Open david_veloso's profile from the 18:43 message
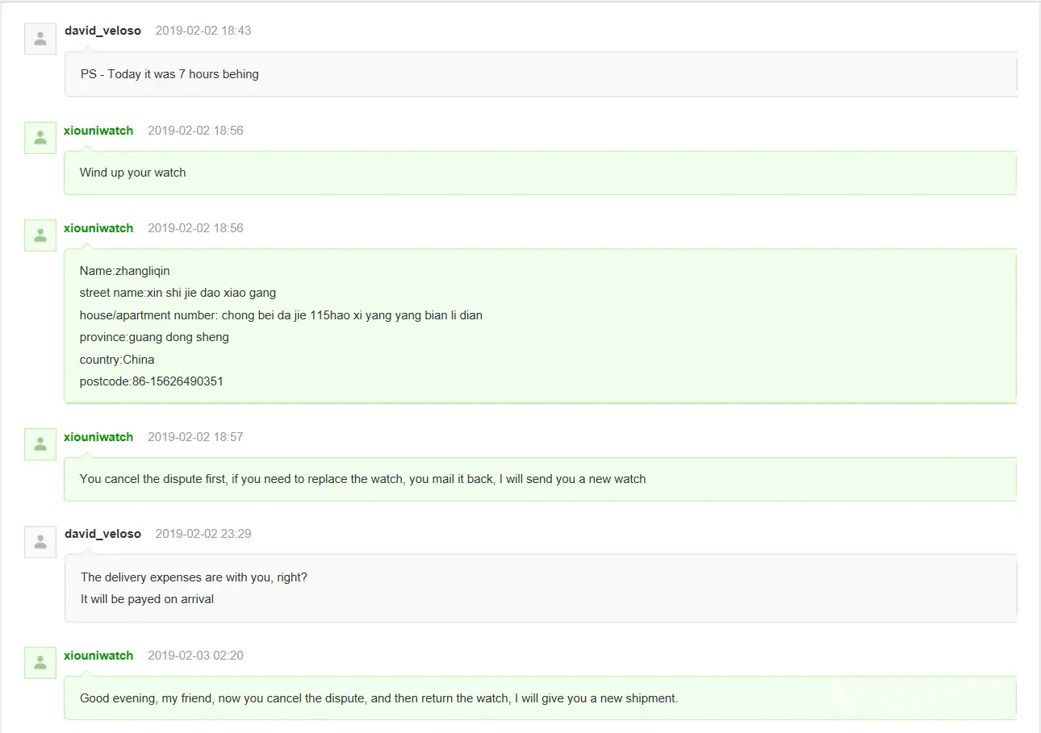 (102, 31)
